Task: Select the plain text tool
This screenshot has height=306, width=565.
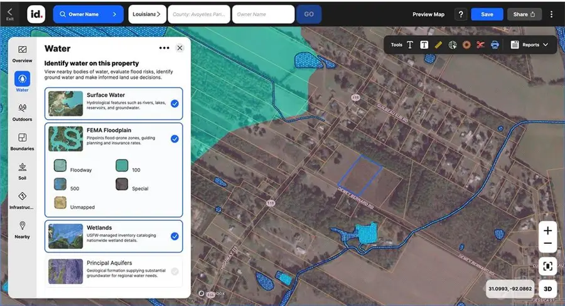Action: 410,45
